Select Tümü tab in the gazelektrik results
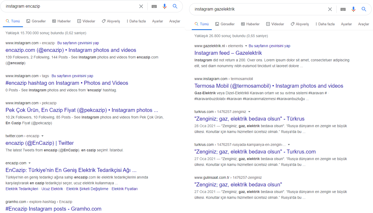Viewport: 373px width, 213px height. click(202, 24)
